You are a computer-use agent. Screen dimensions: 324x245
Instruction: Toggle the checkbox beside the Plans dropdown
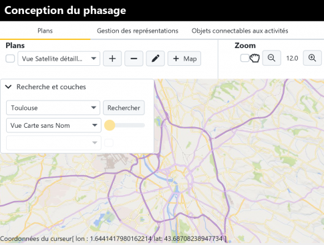coord(10,59)
